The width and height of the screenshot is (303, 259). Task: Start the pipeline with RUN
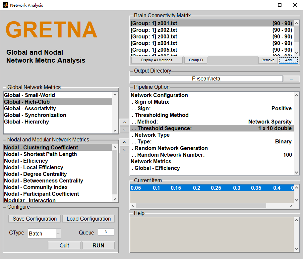[98, 245]
